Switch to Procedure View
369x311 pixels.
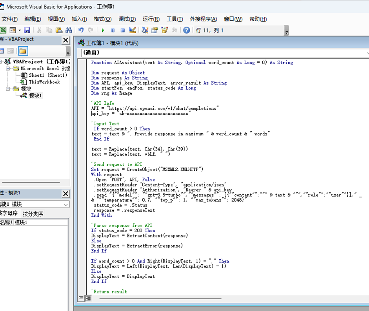(81, 298)
